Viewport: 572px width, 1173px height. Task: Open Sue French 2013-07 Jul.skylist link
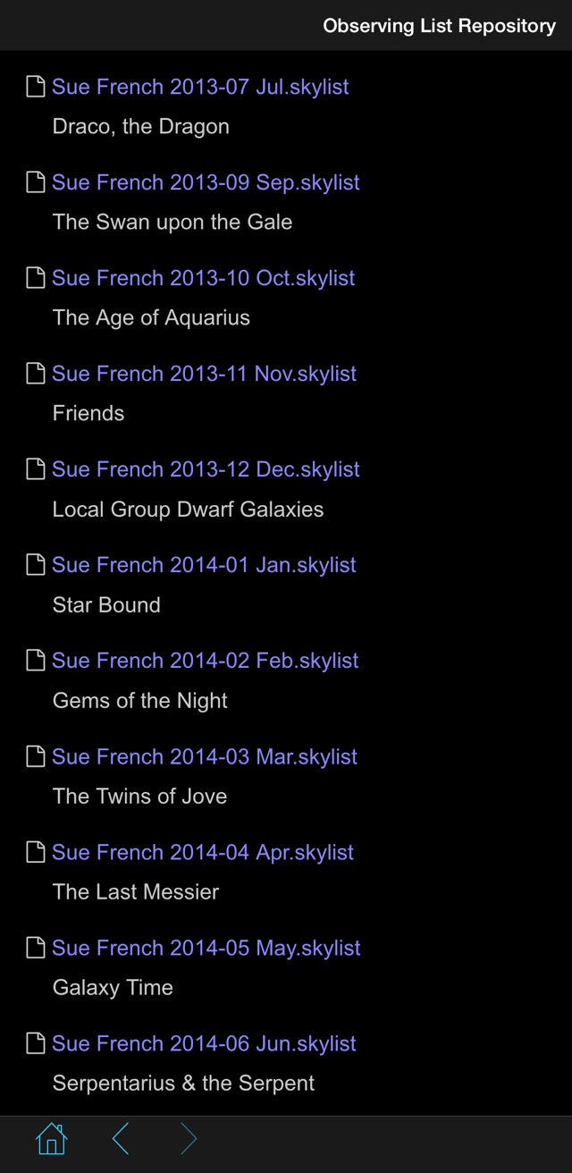[200, 87]
